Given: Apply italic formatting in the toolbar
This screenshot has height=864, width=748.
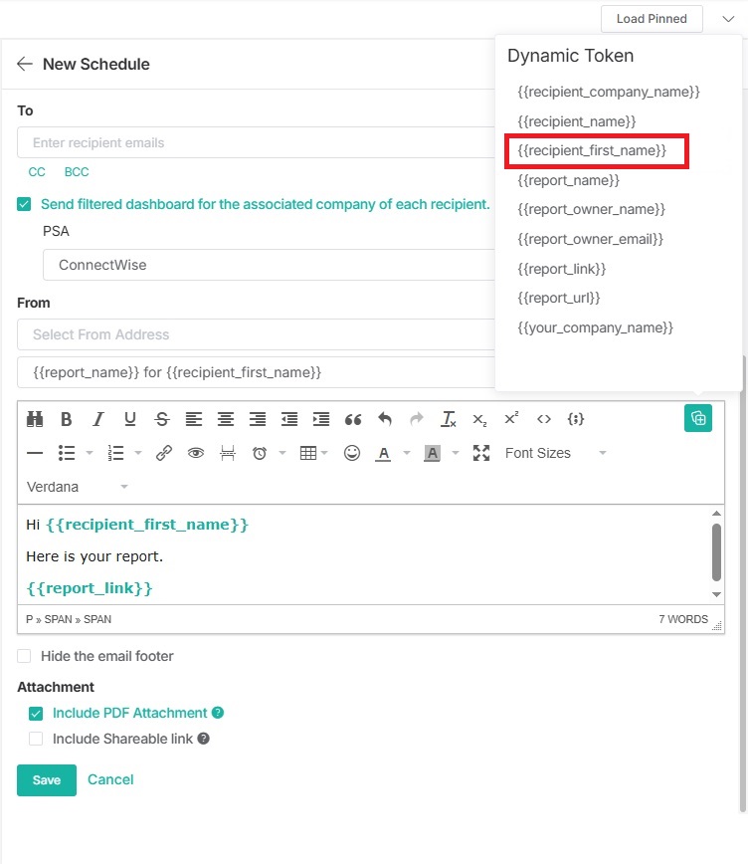Looking at the screenshot, I should click(x=98, y=419).
